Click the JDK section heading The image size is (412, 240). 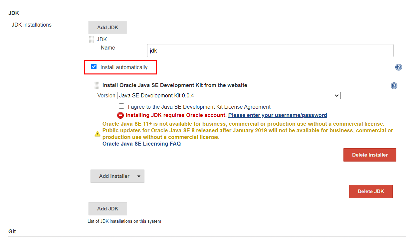[14, 13]
